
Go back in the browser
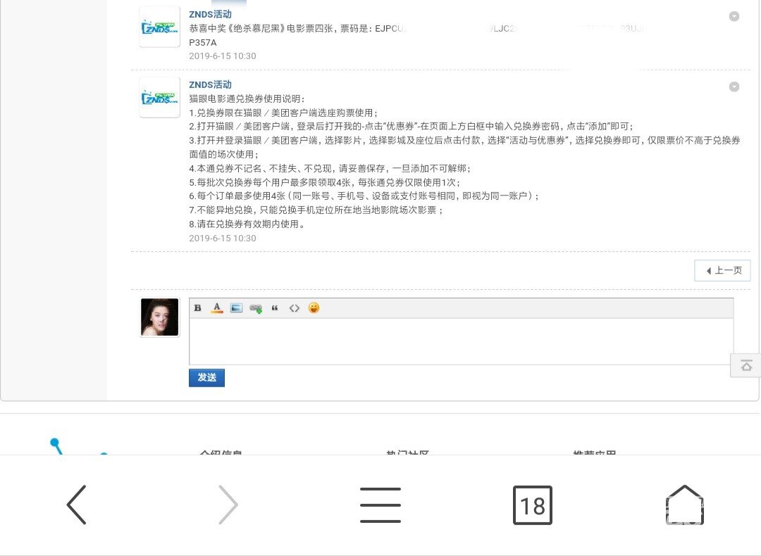coord(77,505)
